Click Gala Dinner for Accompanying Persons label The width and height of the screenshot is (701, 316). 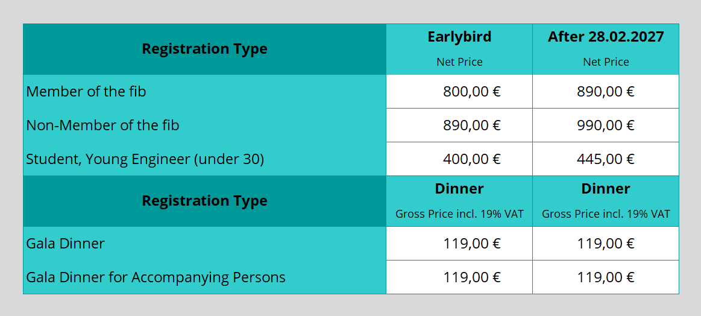(156, 277)
